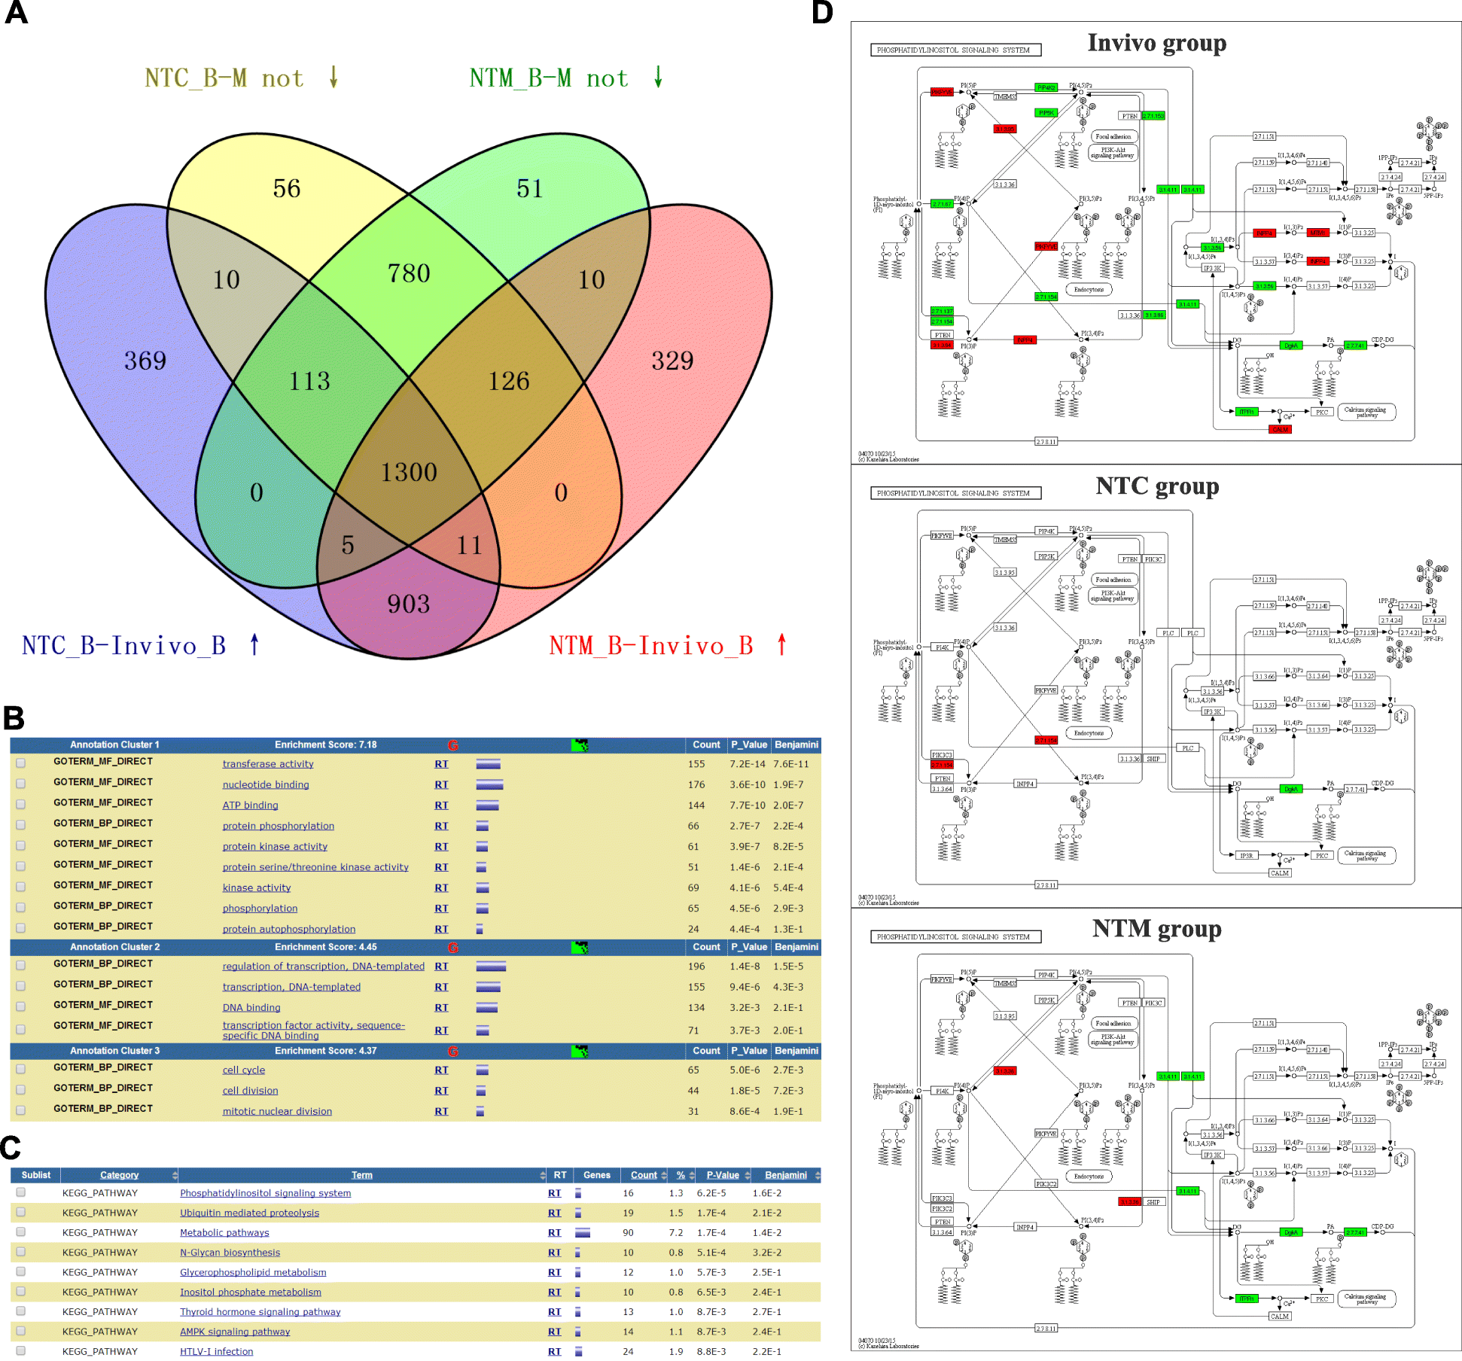
Task: Check the box for cell cycle row
Action: (21, 1070)
